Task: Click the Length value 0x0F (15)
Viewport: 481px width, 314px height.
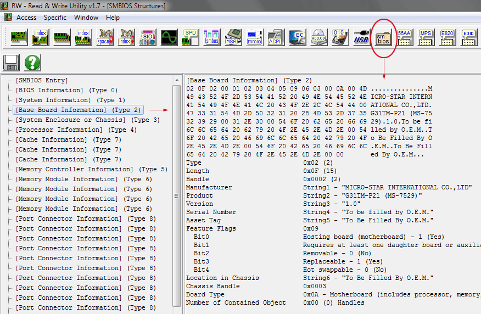Action: tap(320, 171)
